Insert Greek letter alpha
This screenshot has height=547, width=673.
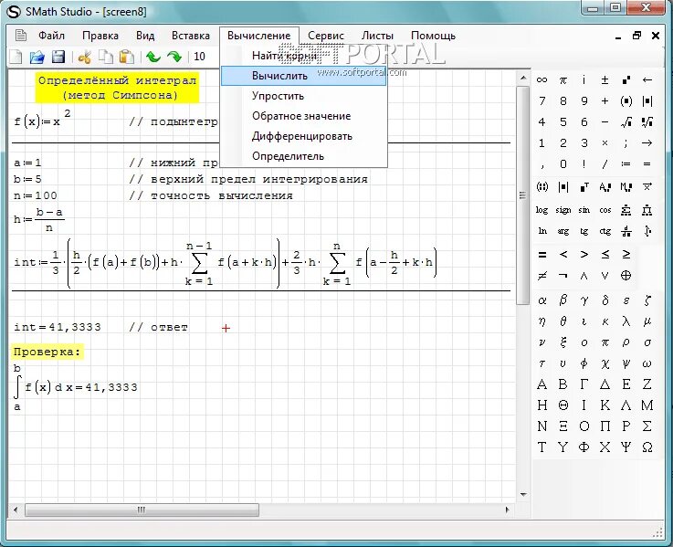coord(542,300)
